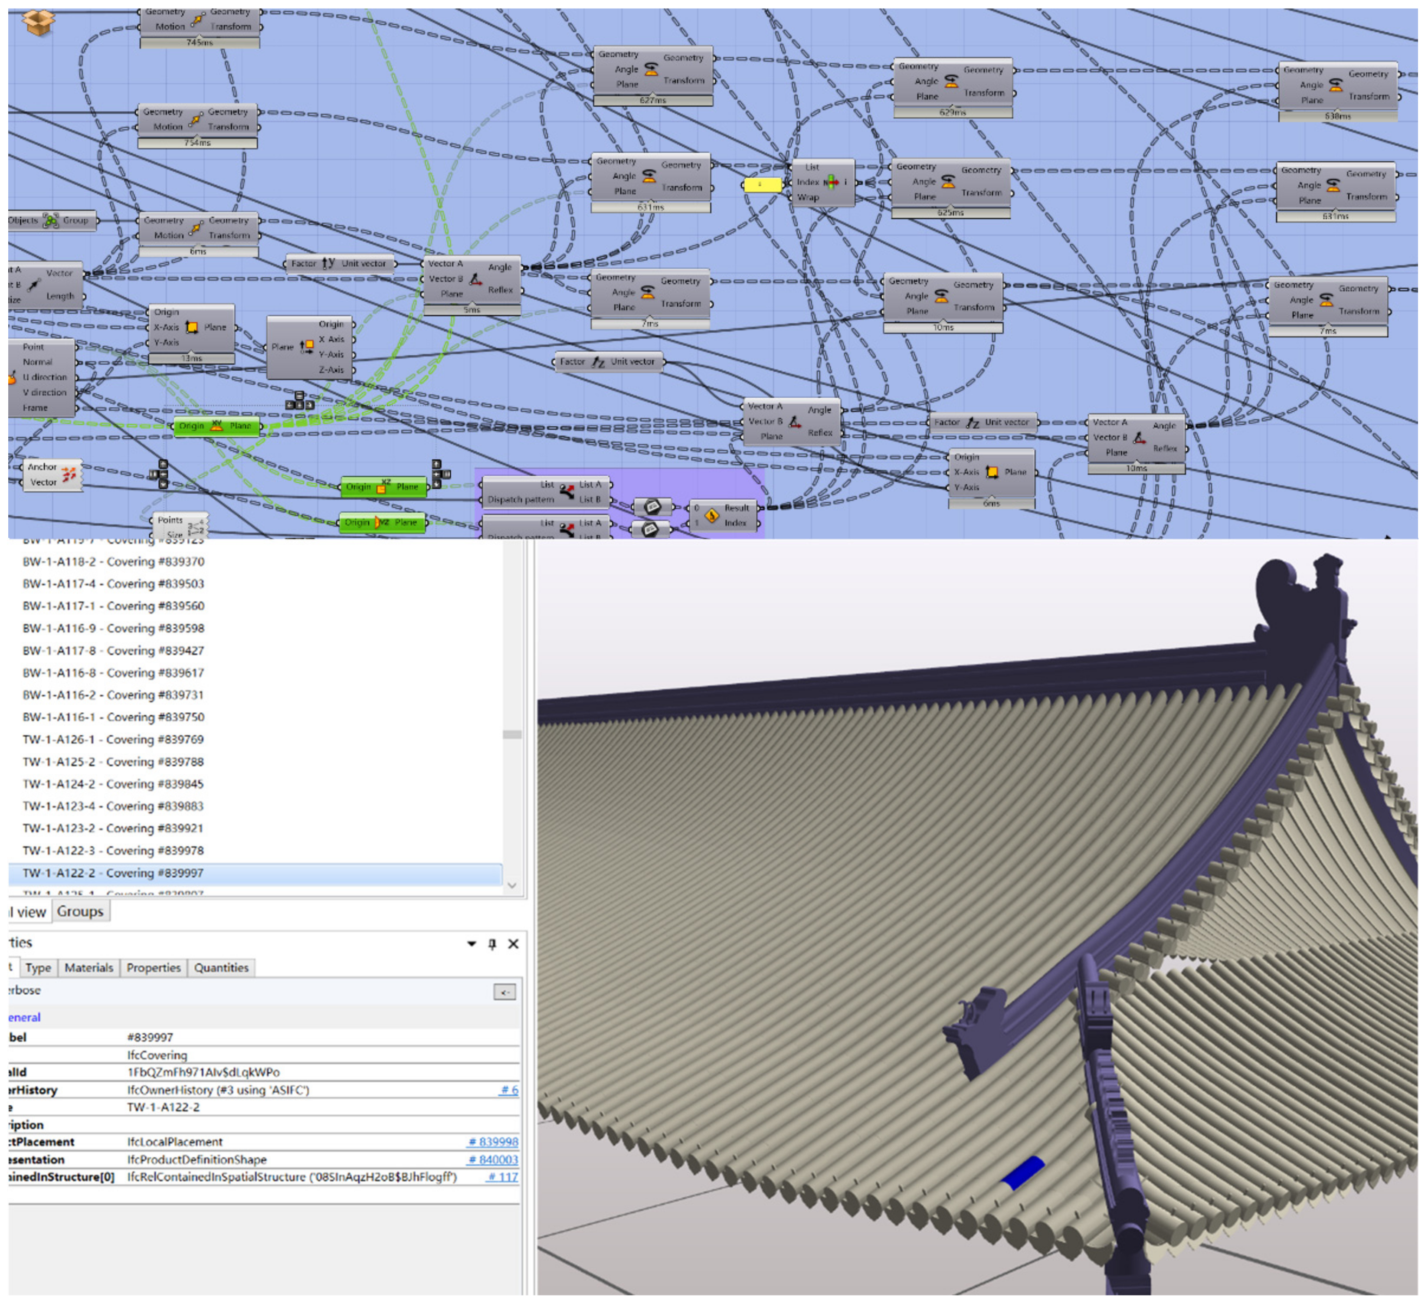This screenshot has width=1428, height=1310.
Task: Open the Groups tab
Action: point(80,912)
